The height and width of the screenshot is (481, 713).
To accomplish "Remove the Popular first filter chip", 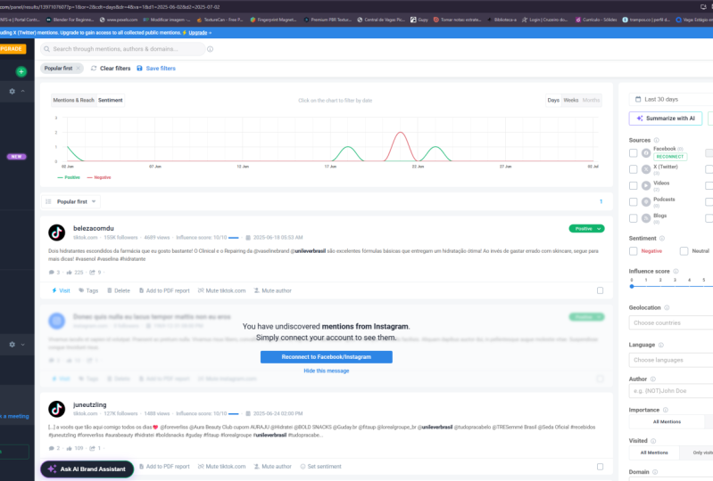I will click(x=79, y=68).
